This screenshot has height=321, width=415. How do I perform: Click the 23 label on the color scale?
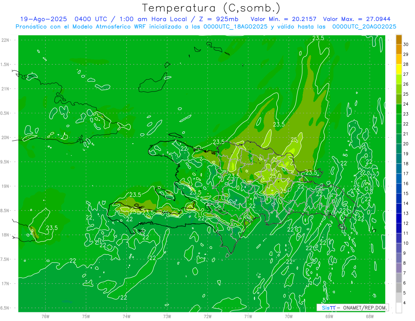click(x=406, y=114)
